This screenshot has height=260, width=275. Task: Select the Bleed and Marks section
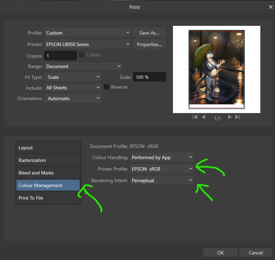click(x=48, y=173)
